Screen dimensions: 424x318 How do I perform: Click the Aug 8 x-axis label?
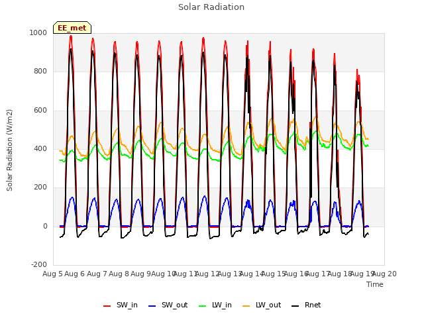(x=119, y=274)
